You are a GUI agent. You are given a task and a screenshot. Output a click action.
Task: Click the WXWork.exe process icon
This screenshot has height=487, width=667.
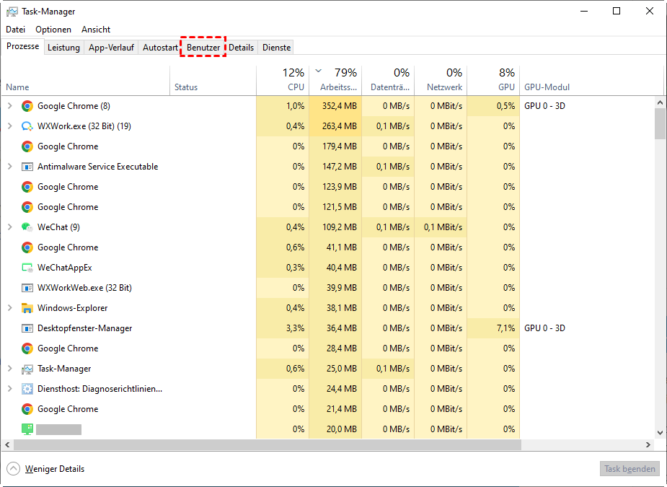click(27, 126)
